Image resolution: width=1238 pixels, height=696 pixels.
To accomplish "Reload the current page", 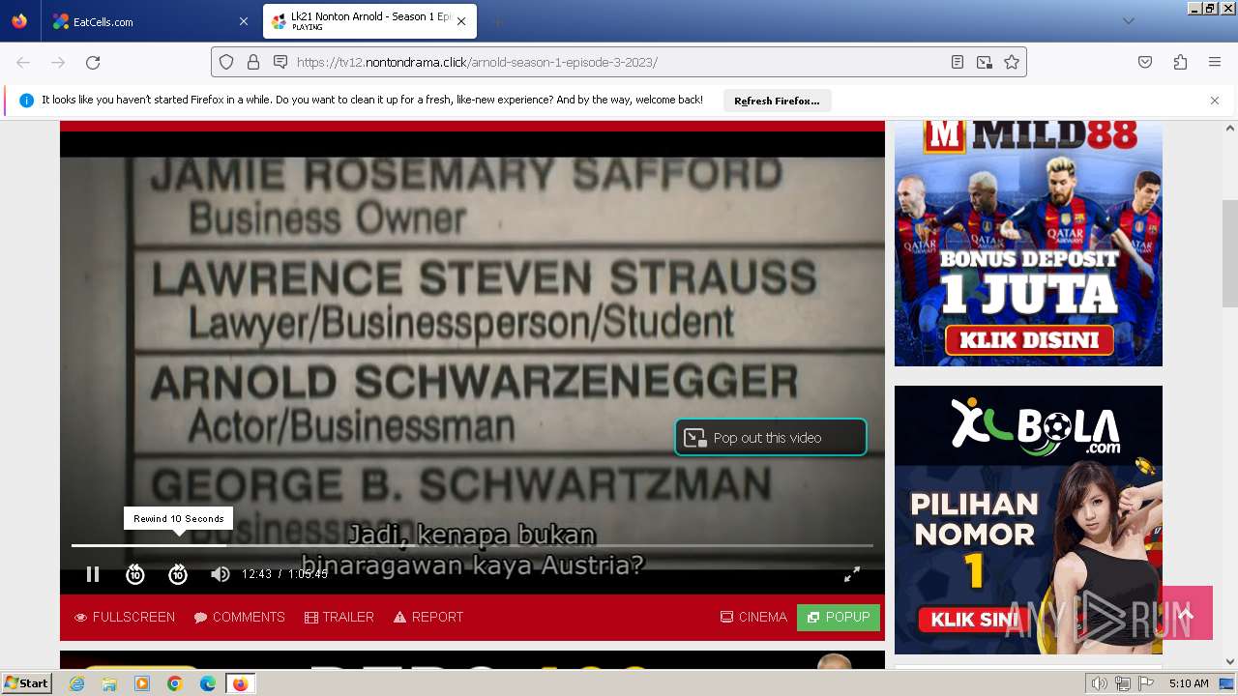I will [x=93, y=62].
